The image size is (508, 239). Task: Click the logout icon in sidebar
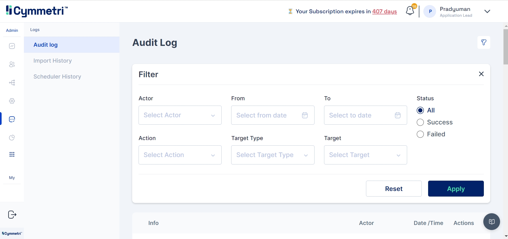click(x=12, y=214)
